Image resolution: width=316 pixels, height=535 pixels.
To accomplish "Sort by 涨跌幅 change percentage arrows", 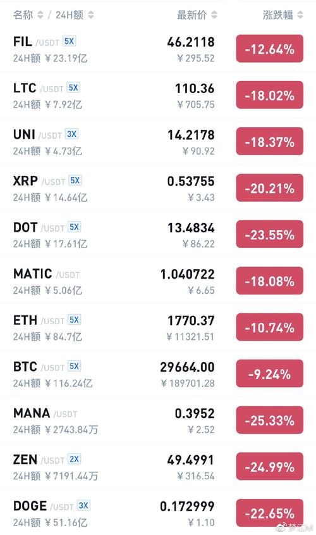I will [x=300, y=15].
